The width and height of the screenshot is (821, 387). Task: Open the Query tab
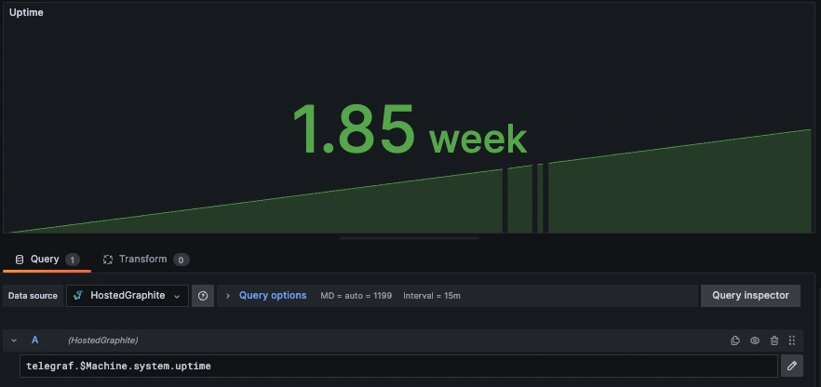(47, 260)
